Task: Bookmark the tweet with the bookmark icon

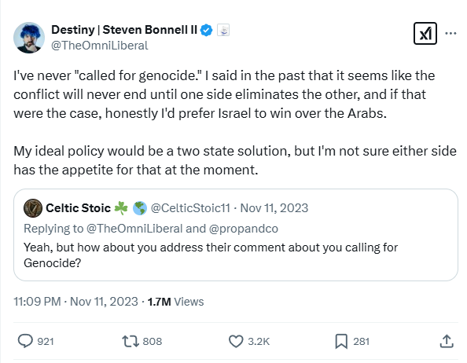Action: click(x=341, y=341)
